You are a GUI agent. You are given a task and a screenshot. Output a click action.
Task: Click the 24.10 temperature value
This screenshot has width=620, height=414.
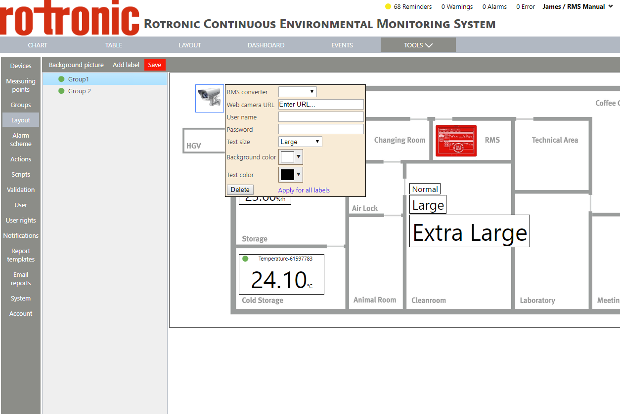[x=279, y=280]
